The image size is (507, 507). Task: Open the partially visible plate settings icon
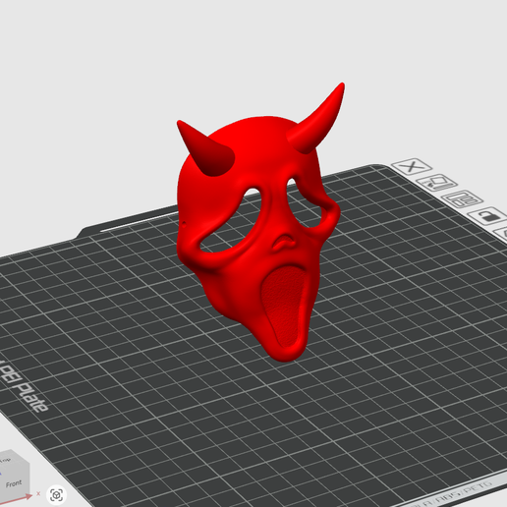[501, 234]
